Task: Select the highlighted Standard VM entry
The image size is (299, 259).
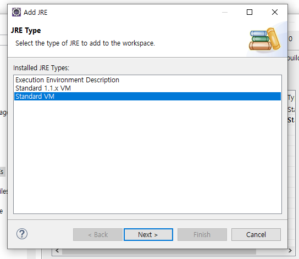Action: tap(147, 97)
